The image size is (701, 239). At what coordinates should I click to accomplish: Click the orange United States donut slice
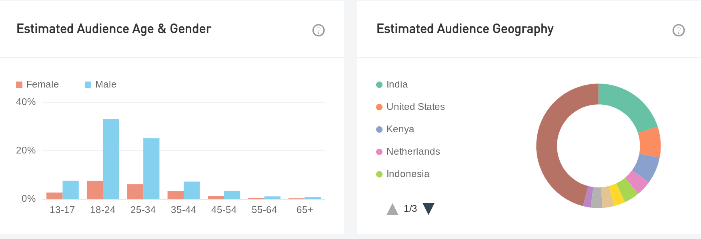point(650,143)
